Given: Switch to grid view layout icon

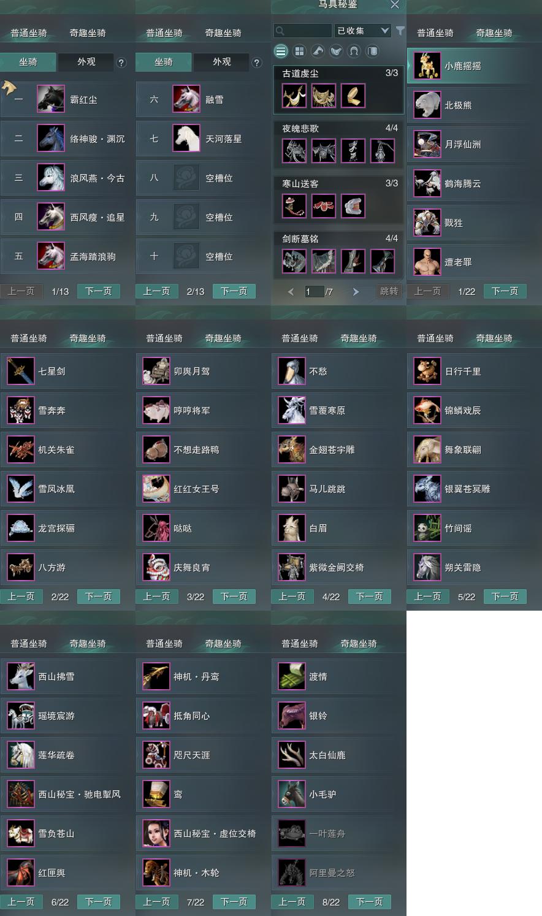Looking at the screenshot, I should 299,51.
